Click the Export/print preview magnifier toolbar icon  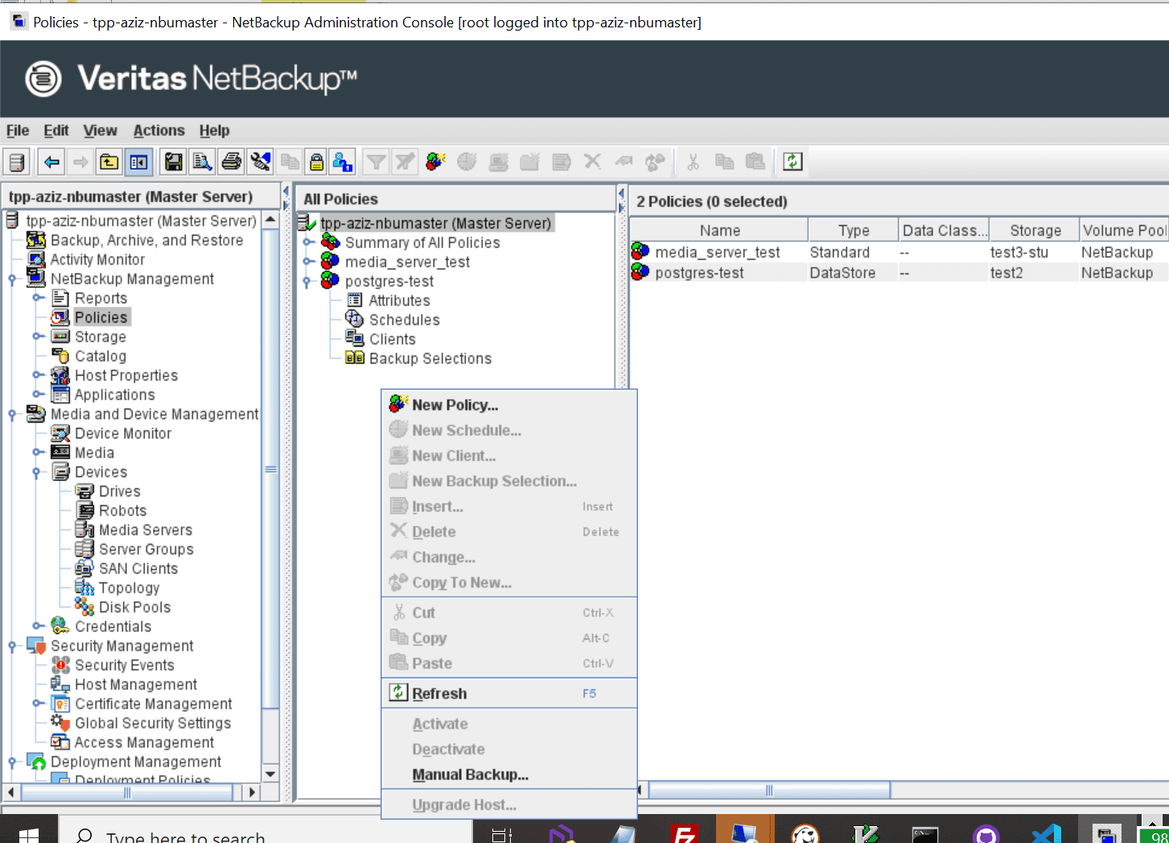coord(202,162)
